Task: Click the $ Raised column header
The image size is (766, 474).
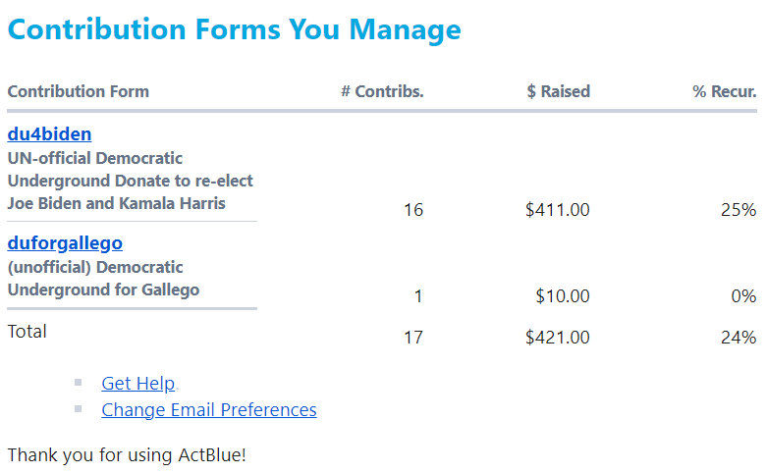Action: click(x=558, y=92)
